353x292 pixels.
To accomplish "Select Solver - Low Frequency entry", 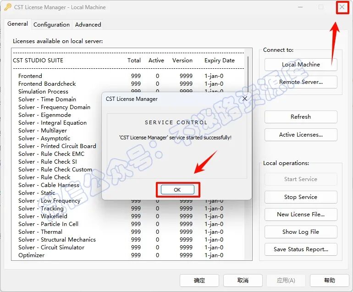I will tap(50, 201).
